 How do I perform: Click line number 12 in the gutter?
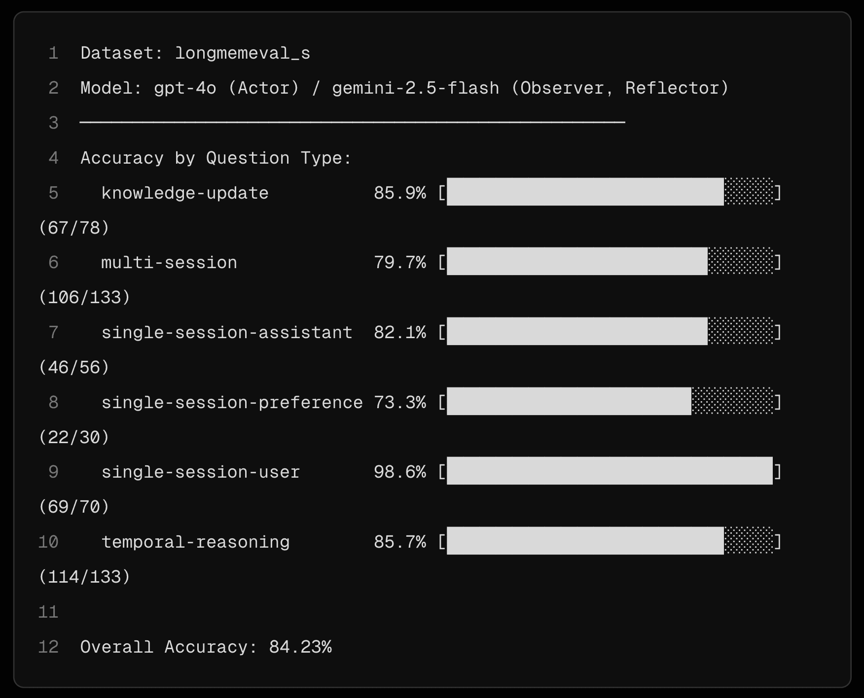pyautogui.click(x=48, y=647)
